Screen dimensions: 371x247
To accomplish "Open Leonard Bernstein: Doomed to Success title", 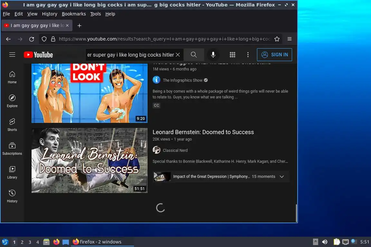I will 203,132.
